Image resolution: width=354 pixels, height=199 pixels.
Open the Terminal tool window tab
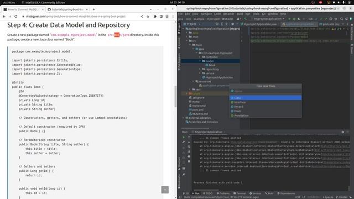click(240, 193)
